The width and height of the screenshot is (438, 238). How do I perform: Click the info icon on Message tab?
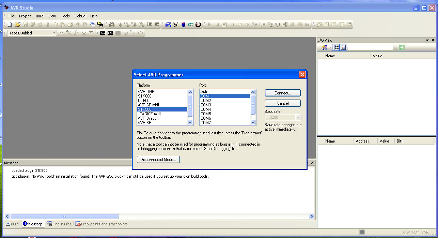[25, 224]
